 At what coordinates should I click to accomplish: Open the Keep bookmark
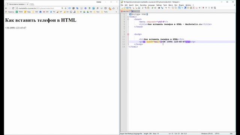(x=27, y=12)
